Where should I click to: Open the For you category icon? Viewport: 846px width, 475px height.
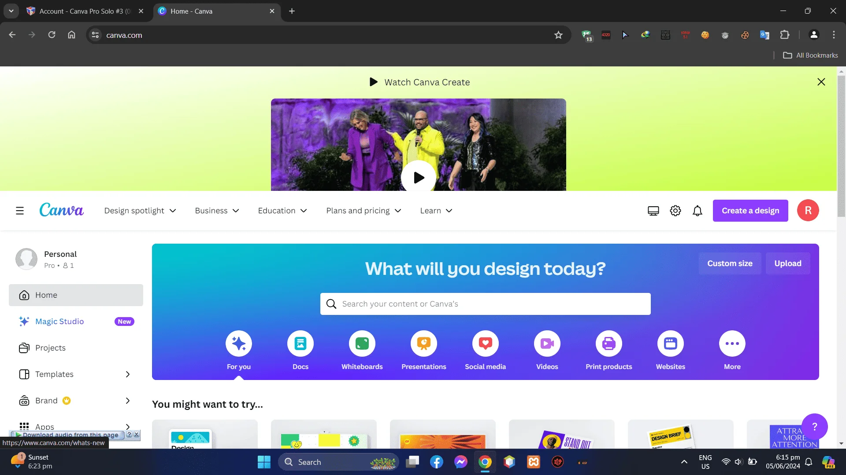click(239, 343)
